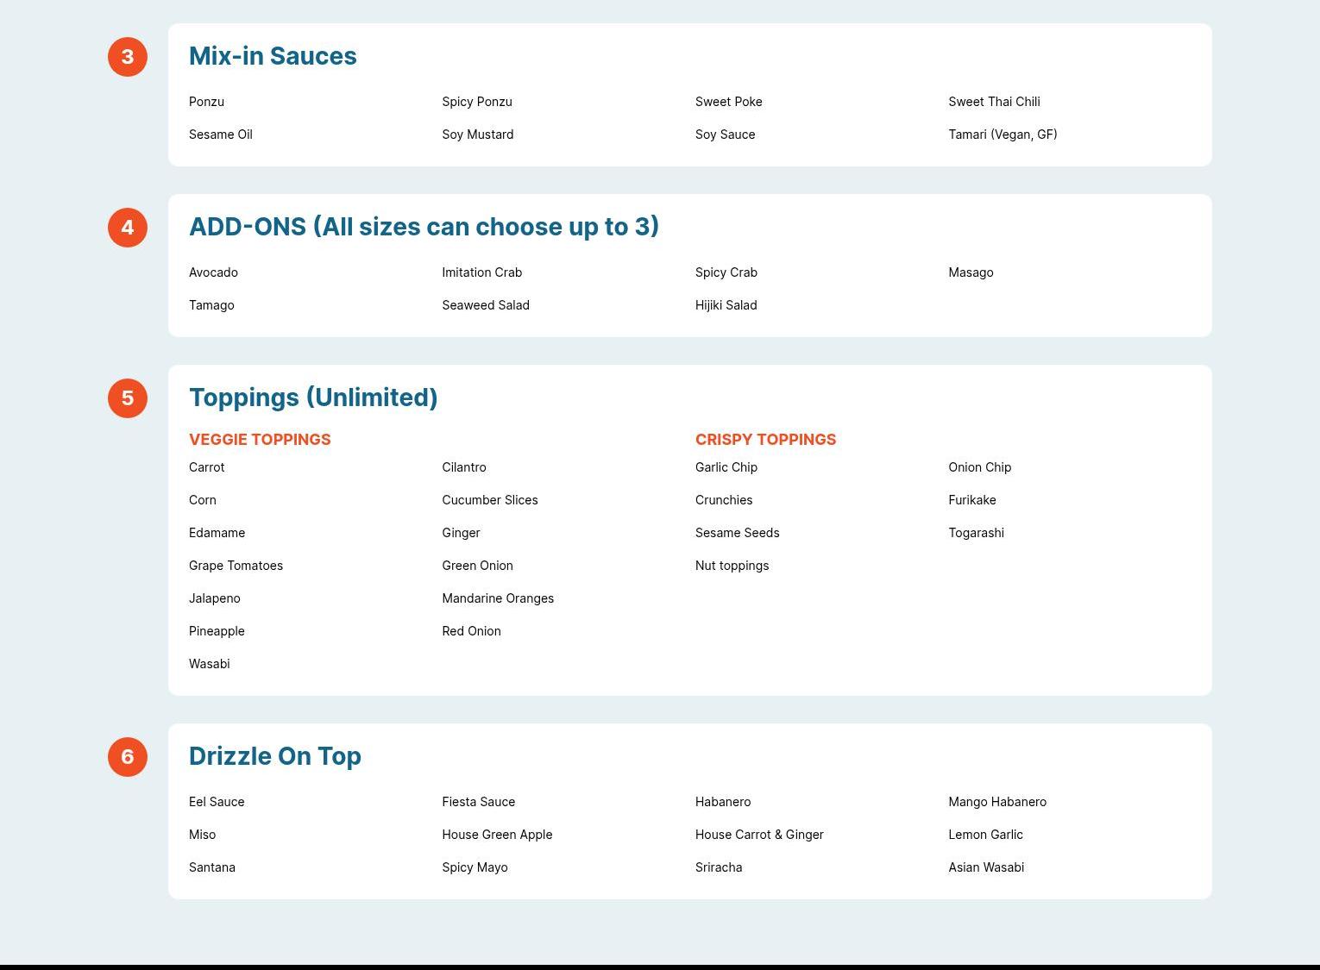The height and width of the screenshot is (970, 1320).
Task: Select "Sweet Thai Chili" sauce
Action: click(x=994, y=102)
